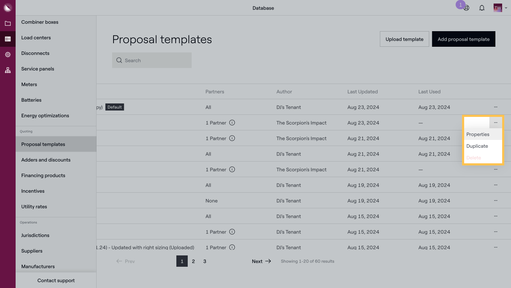Open Adders and discounts in sidebar

pyautogui.click(x=46, y=160)
